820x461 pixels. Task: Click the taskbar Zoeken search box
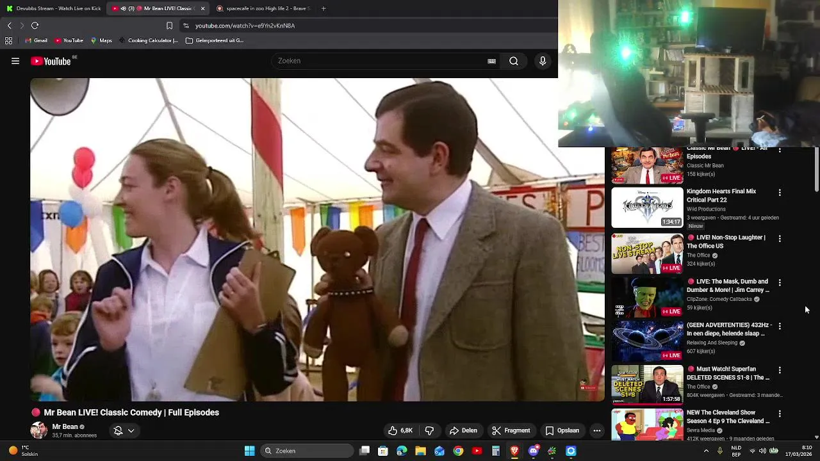[307, 451]
